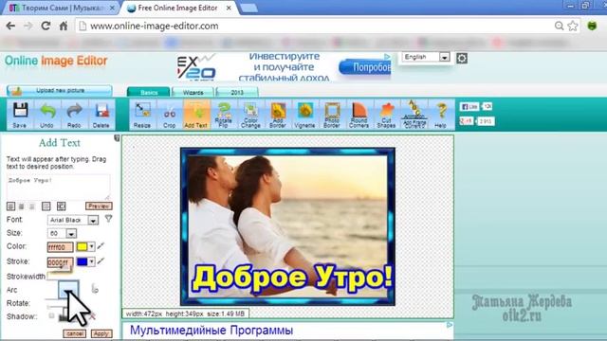Open the Size dropdown showing 60
The image size is (607, 341).
(x=62, y=234)
